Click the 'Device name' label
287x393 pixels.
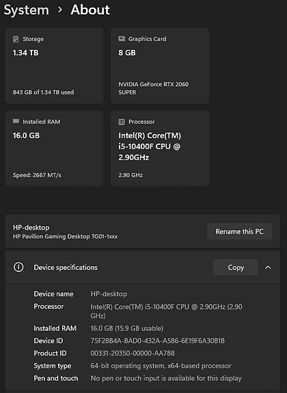pyautogui.click(x=53, y=294)
